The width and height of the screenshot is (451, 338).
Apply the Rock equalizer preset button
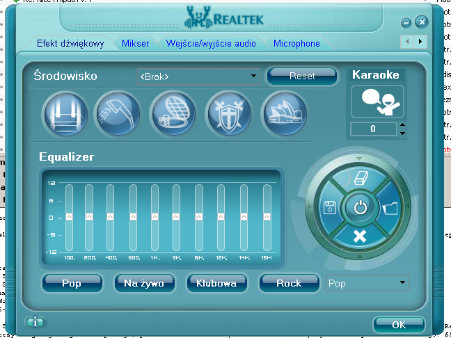tap(289, 283)
